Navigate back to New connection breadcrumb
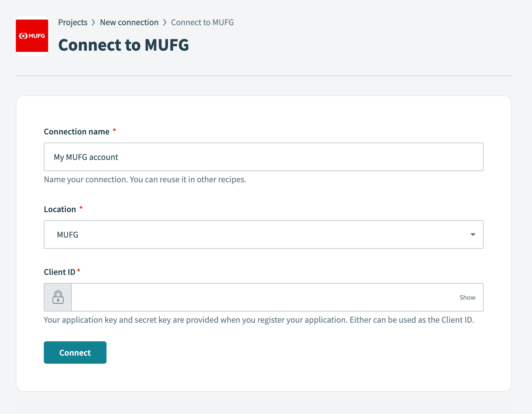The width and height of the screenshot is (532, 414). pos(129,23)
